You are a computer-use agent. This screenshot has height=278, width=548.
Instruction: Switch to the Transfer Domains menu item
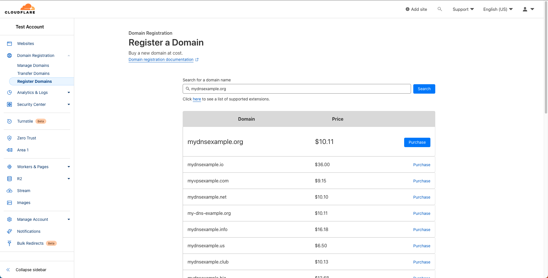(x=33, y=73)
